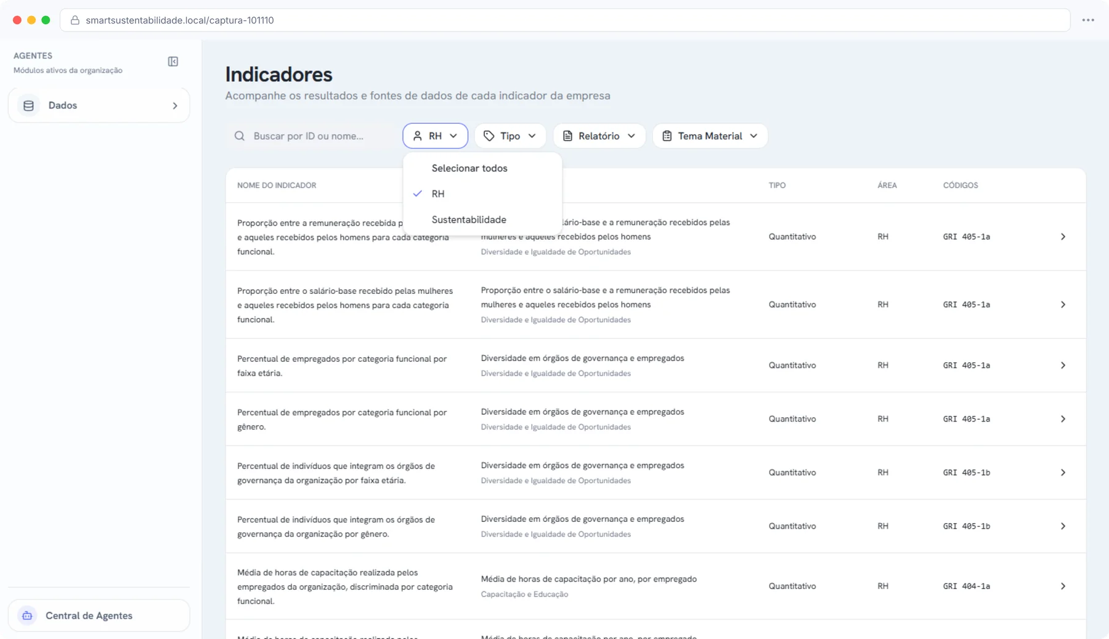Open 'categoria funcional por faixa etária' row chevron
Screen dimensions: 1109x639
(x=1063, y=365)
